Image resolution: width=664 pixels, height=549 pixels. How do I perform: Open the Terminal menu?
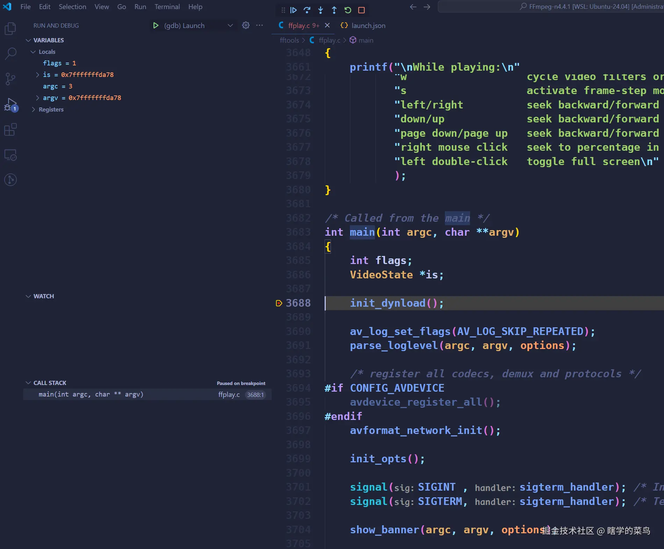tap(167, 7)
